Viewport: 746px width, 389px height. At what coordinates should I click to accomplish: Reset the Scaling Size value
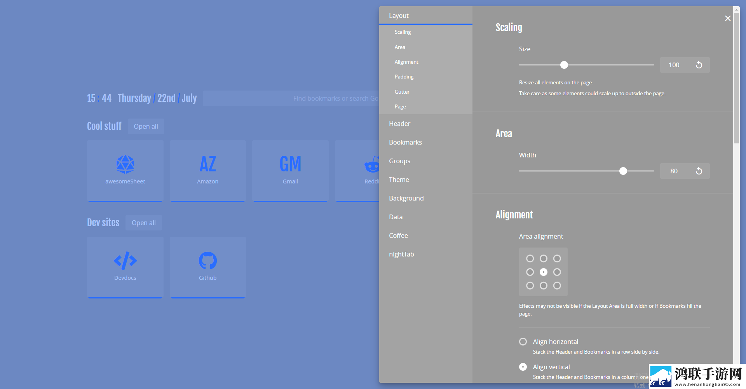699,65
